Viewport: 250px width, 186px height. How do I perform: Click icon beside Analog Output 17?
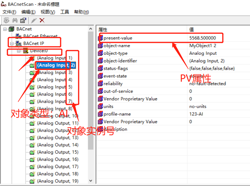point(32,167)
